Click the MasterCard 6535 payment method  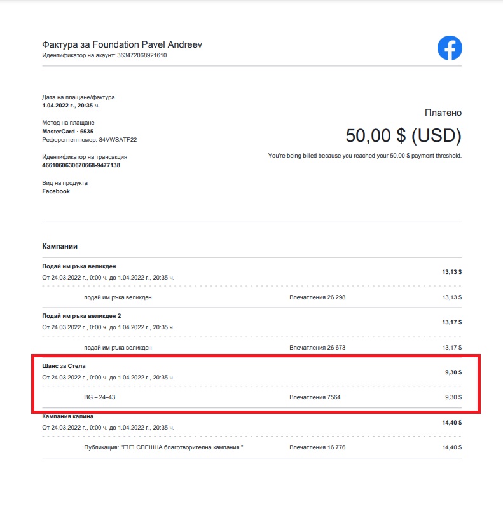[x=67, y=132]
